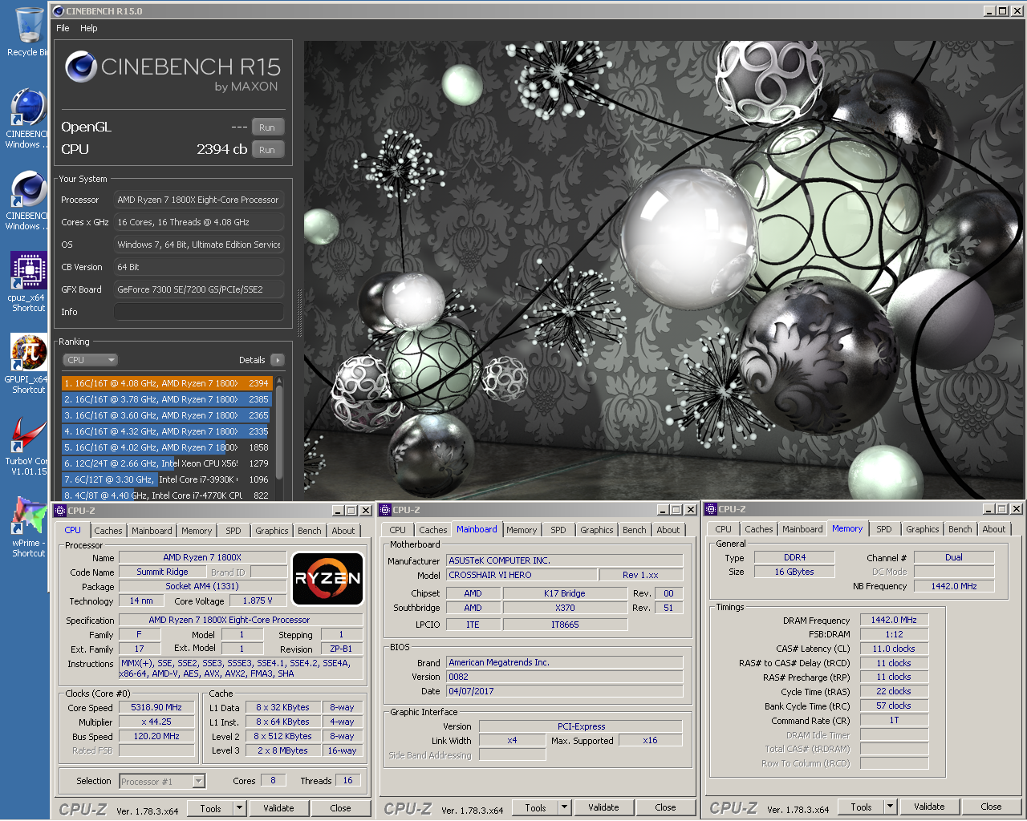Open the Help menu in Cinebench
The image size is (1027, 821).
pos(88,28)
